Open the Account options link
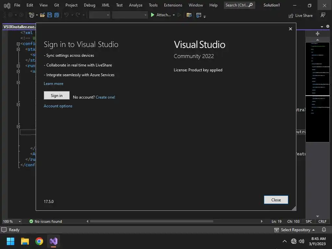The width and height of the screenshot is (332, 249). tap(58, 106)
